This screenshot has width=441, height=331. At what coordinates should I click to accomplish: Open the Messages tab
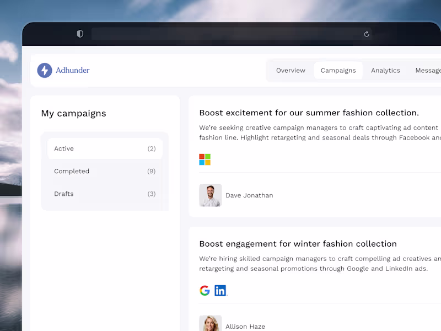429,71
